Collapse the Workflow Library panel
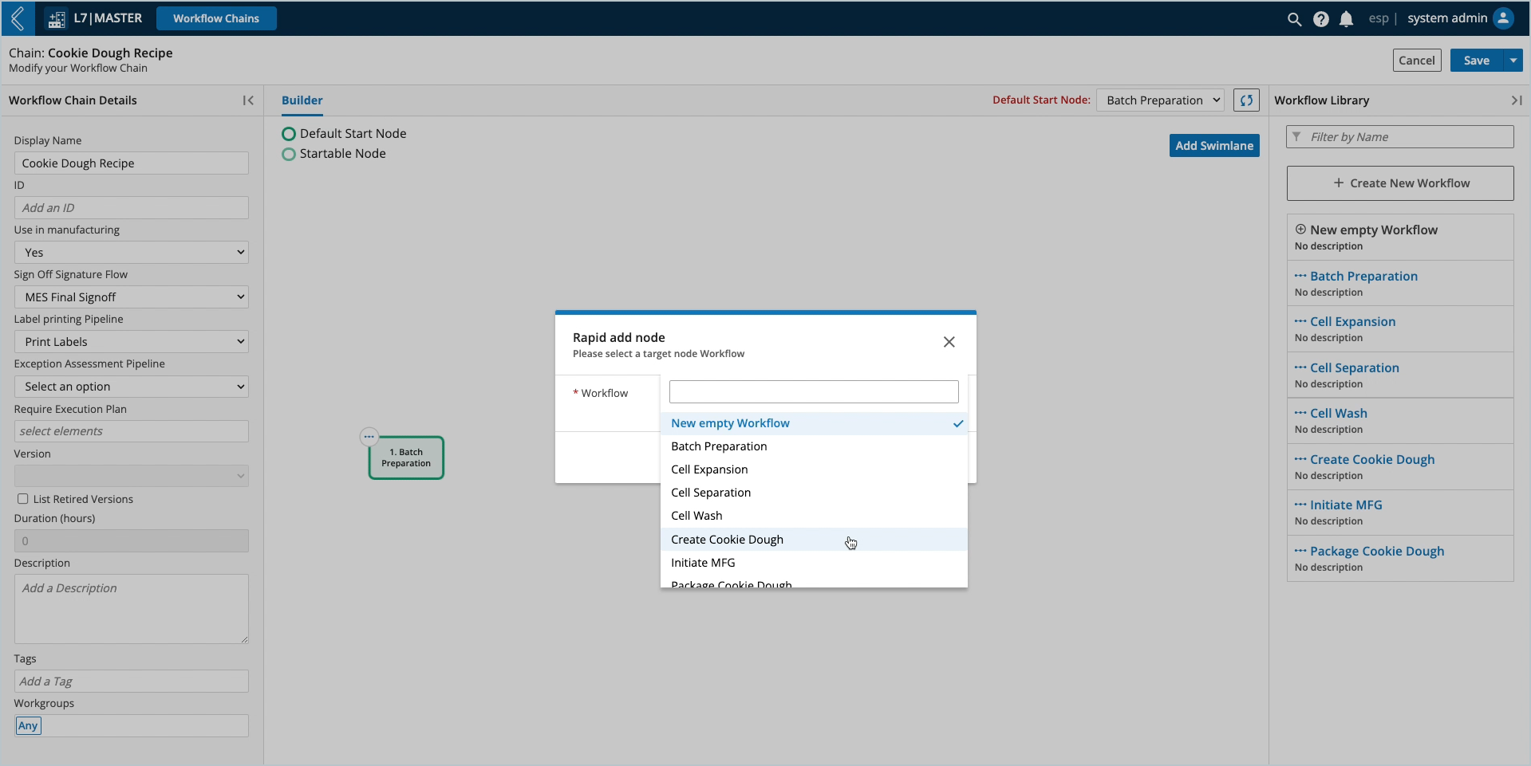The height and width of the screenshot is (766, 1531). point(1516,100)
